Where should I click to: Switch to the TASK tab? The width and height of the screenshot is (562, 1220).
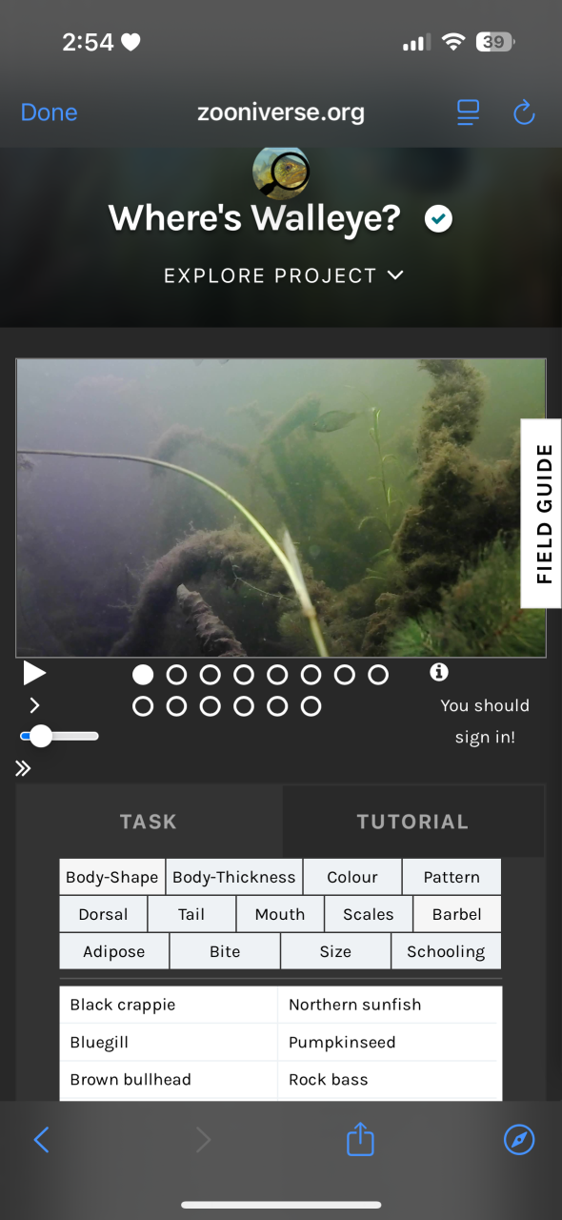coord(149,822)
